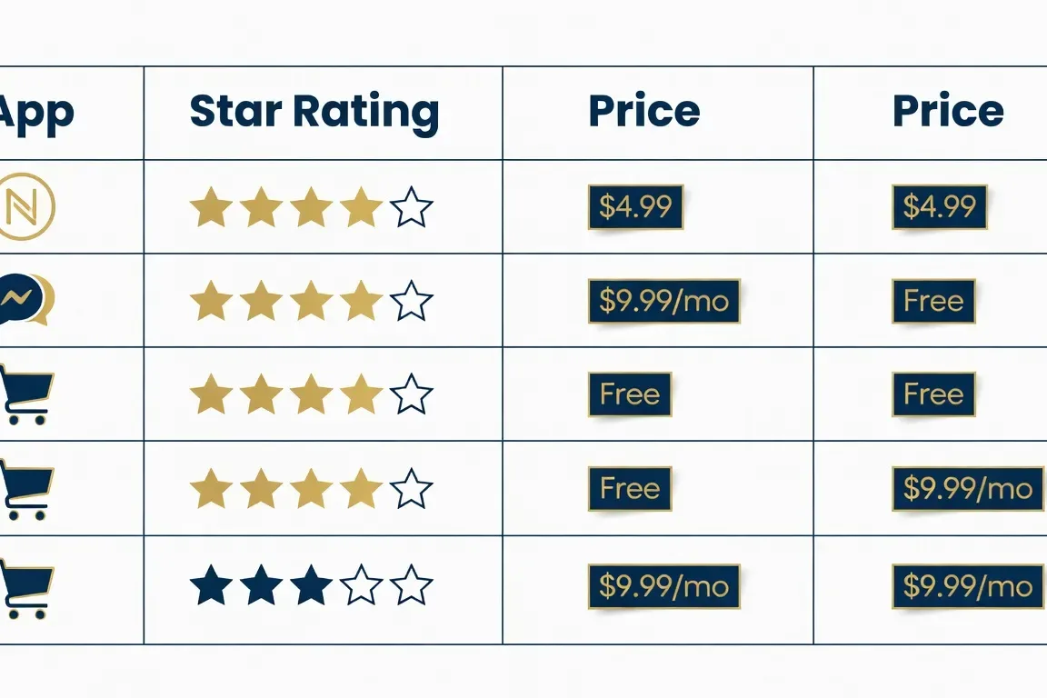This screenshot has height=698, width=1047.
Task: Click the left Price column header
Action: pyautogui.click(x=644, y=110)
